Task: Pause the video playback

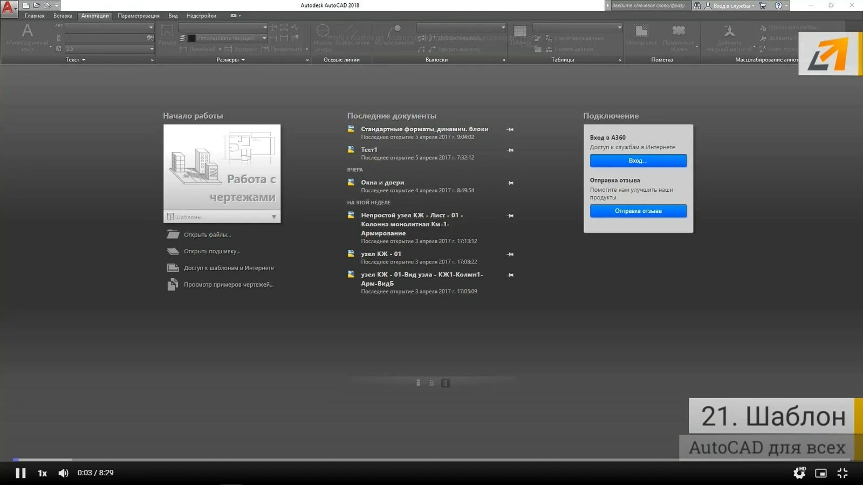Action: pyautogui.click(x=20, y=473)
